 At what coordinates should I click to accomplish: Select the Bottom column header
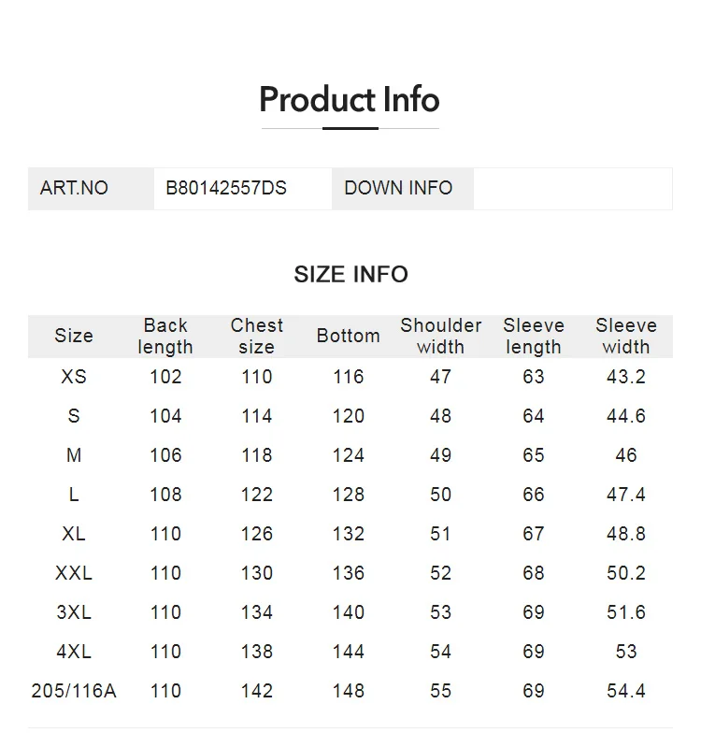point(348,336)
